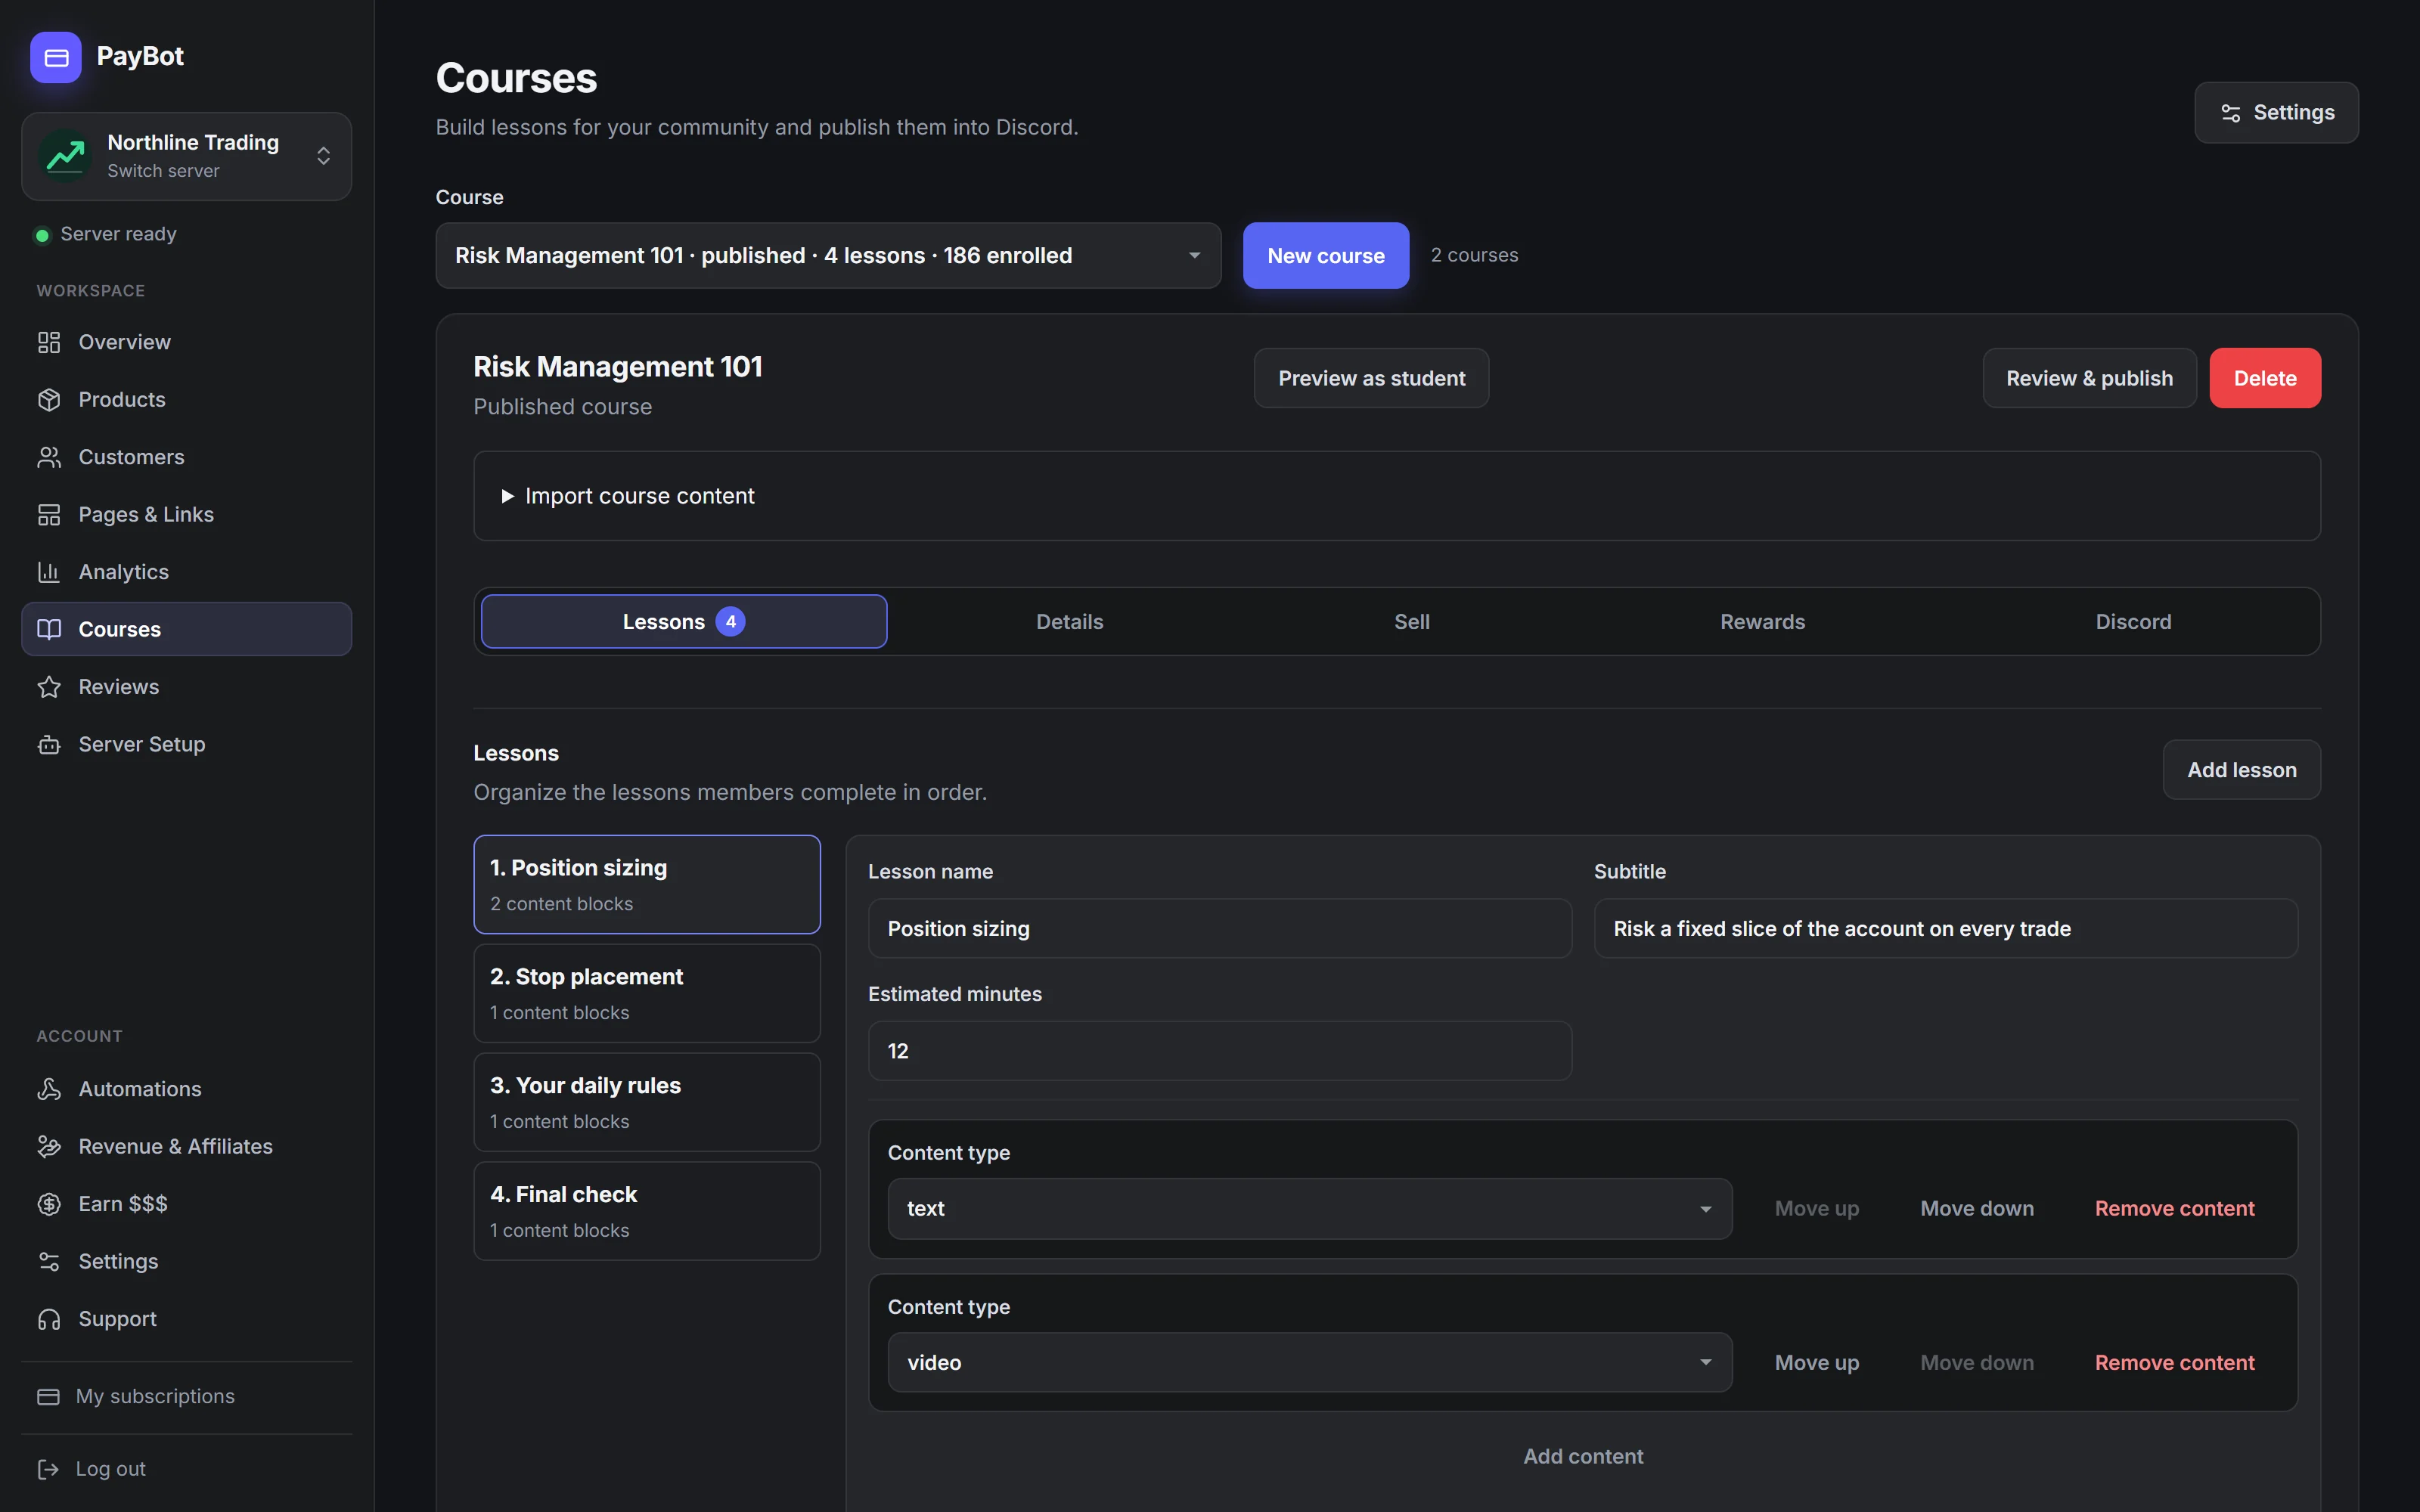Open Automations via its webhook icon

coord(49,1089)
